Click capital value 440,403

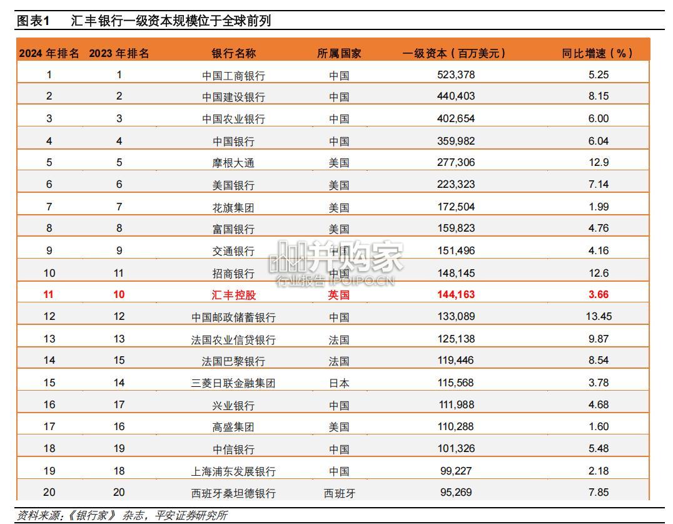pos(456,96)
